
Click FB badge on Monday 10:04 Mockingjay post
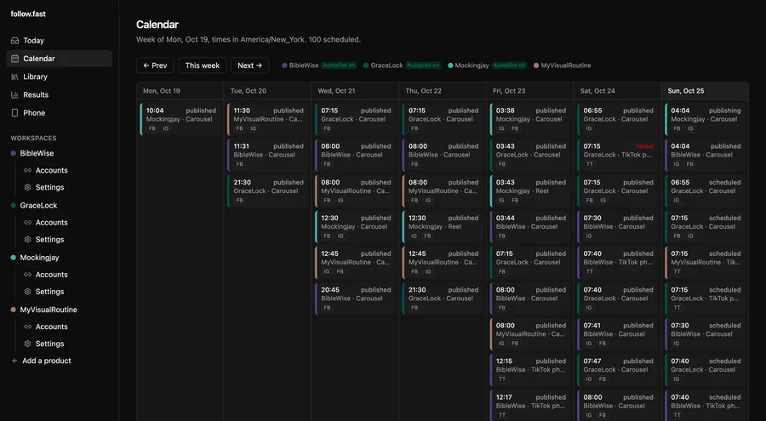tap(152, 128)
